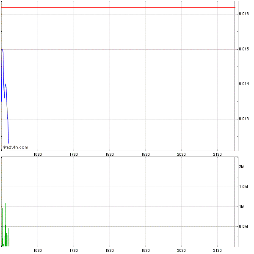
Task: Select 1730 time label under volume chart
Action: pos(74,251)
